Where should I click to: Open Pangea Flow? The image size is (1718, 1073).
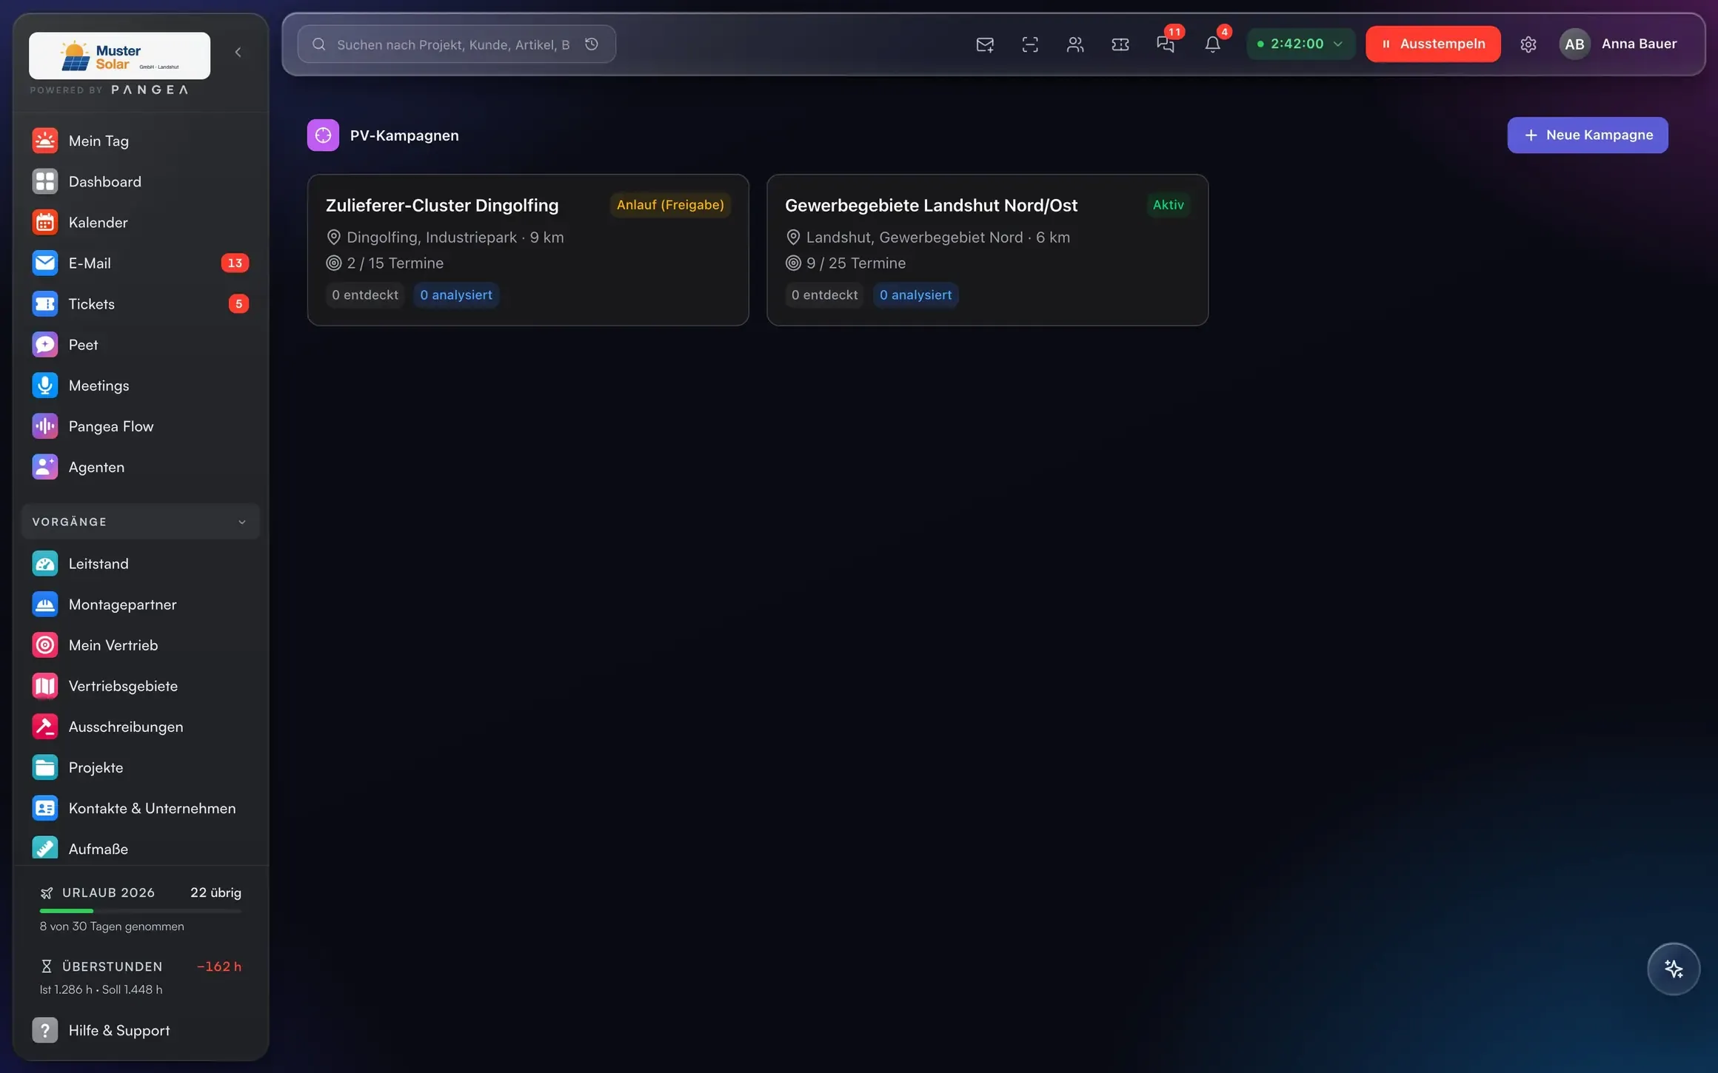pos(140,426)
